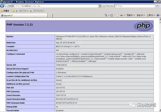
Task: Click the PHP logo image
Action: click(x=143, y=26)
